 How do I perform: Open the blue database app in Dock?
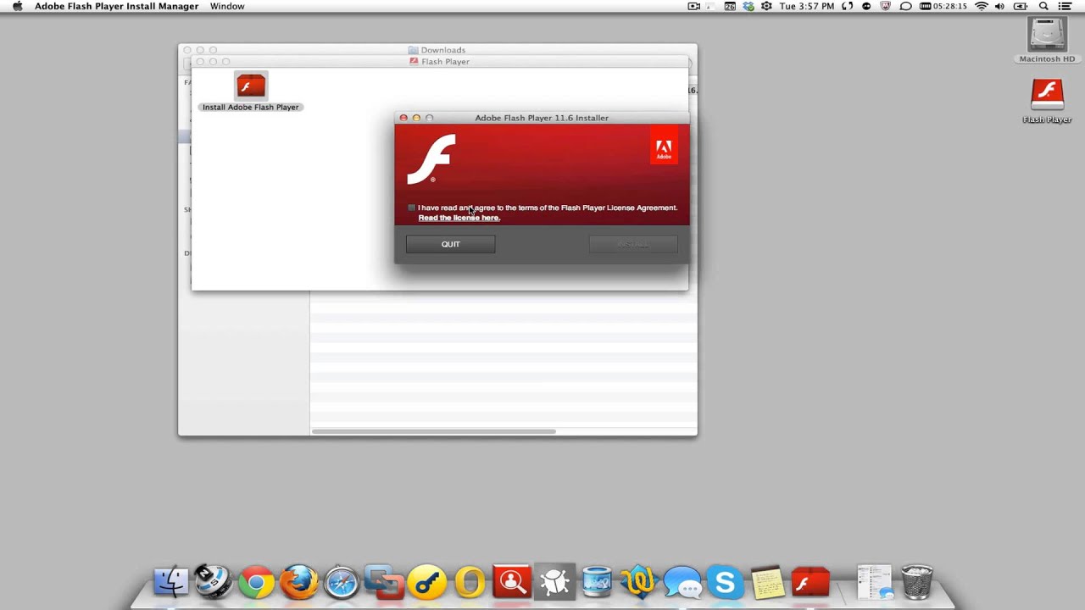point(597,582)
